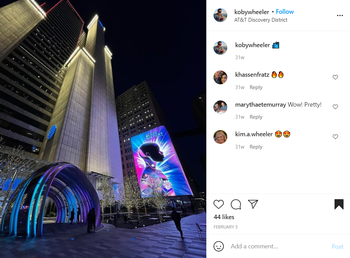Reply to marythaetemurray's comment
The image size is (350, 258).
click(256, 117)
